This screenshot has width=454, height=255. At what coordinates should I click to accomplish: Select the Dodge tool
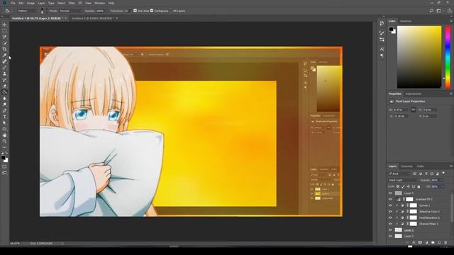4,104
